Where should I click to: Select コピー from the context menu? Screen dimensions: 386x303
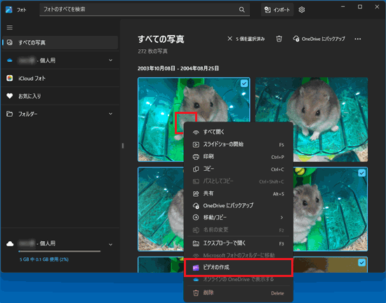pyautogui.click(x=239, y=169)
